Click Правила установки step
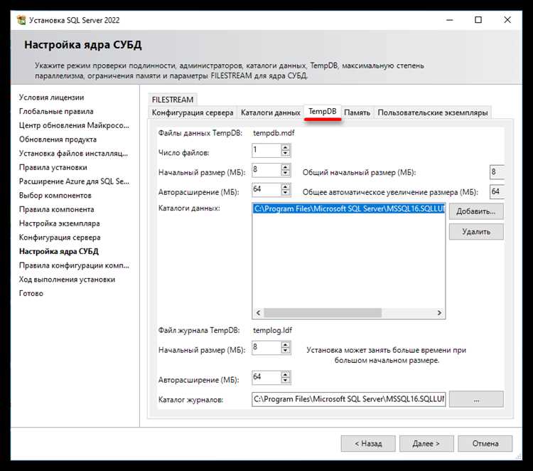Screen dimensions: 533x471 [x=53, y=167]
